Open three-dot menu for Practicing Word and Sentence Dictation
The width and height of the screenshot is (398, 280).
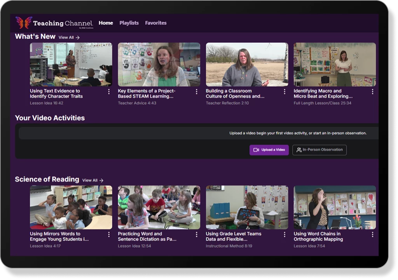[x=197, y=234]
